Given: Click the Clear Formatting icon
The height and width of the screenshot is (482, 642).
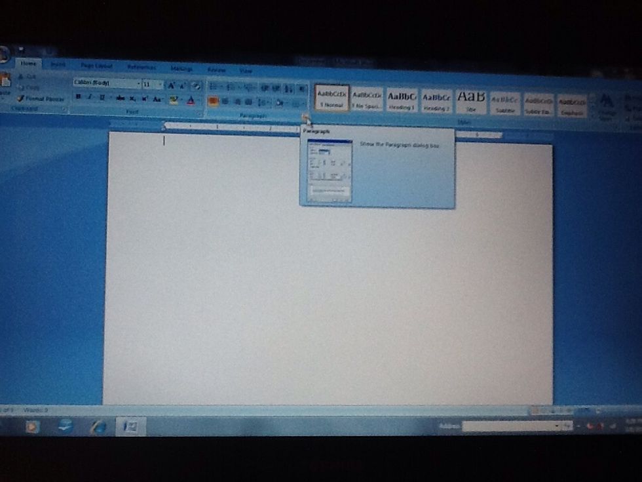Looking at the screenshot, I should (x=195, y=85).
